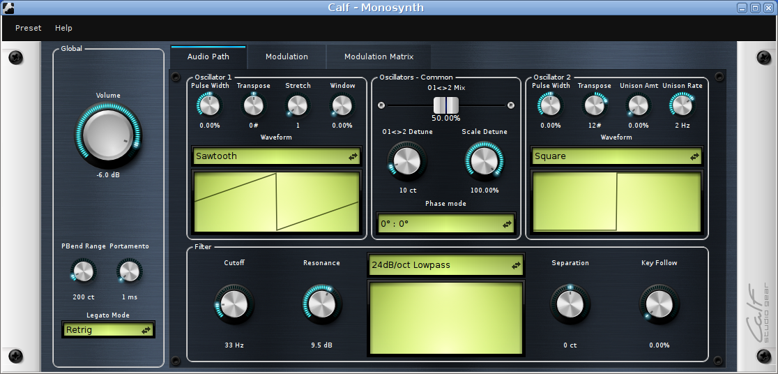The image size is (778, 374).
Task: Click the 0 ct Separation value
Action: [x=570, y=345]
